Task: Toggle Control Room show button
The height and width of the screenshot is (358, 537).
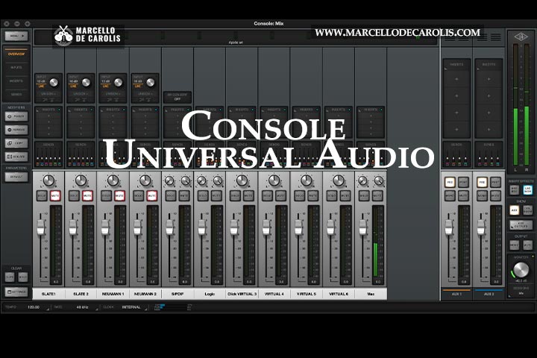Action: point(528,210)
